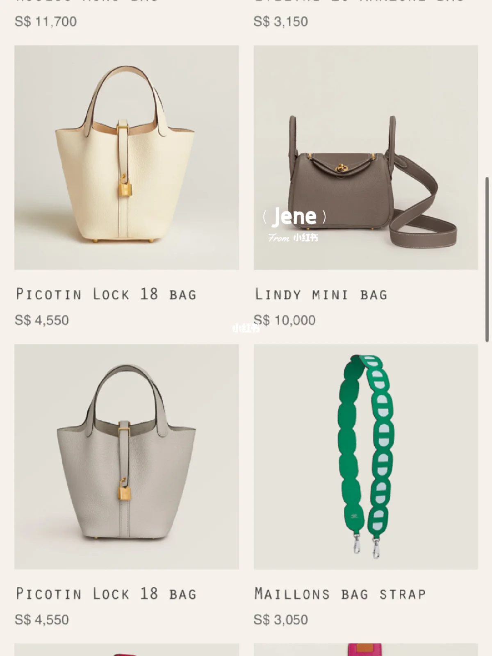Click the Maillons bag strap title
The width and height of the screenshot is (492, 656).
coord(340,593)
